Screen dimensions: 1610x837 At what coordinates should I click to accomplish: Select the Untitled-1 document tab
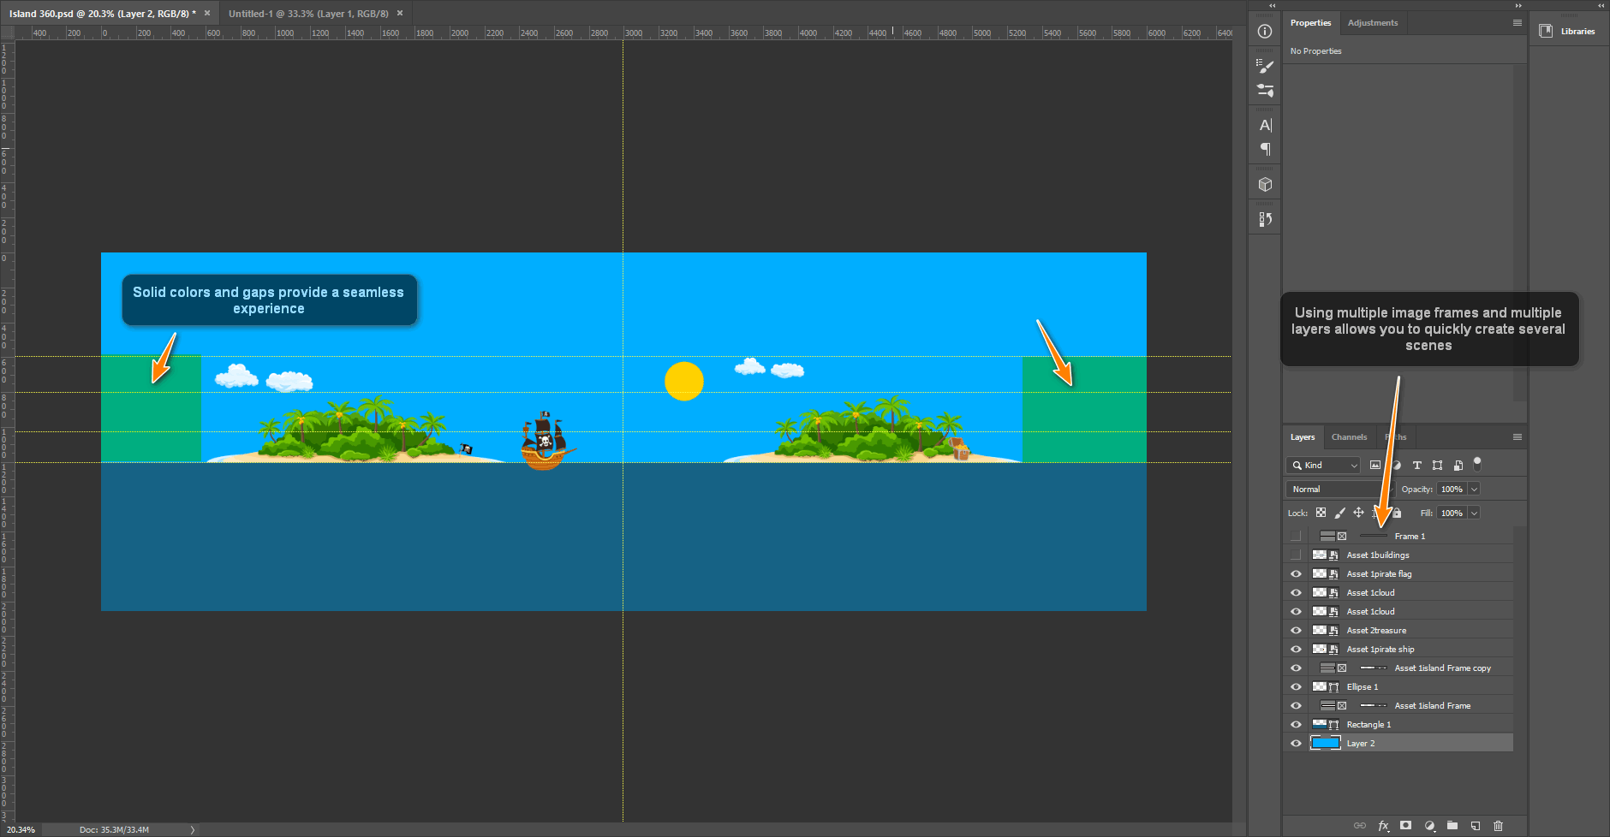tap(307, 14)
